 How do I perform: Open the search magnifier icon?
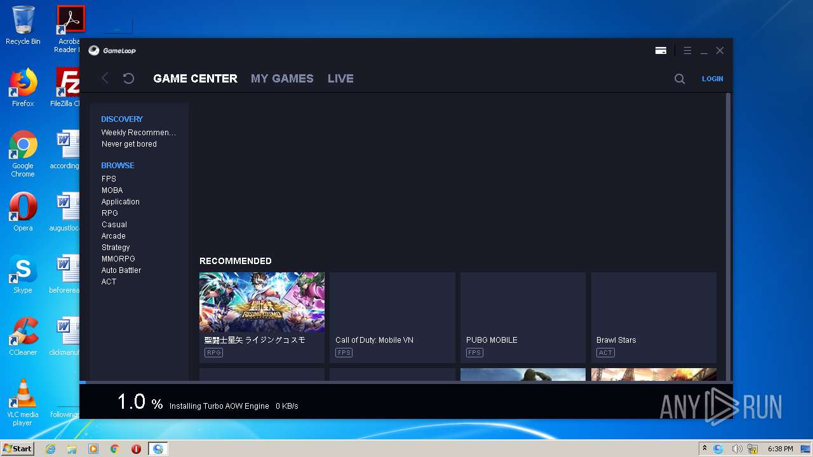[680, 79]
